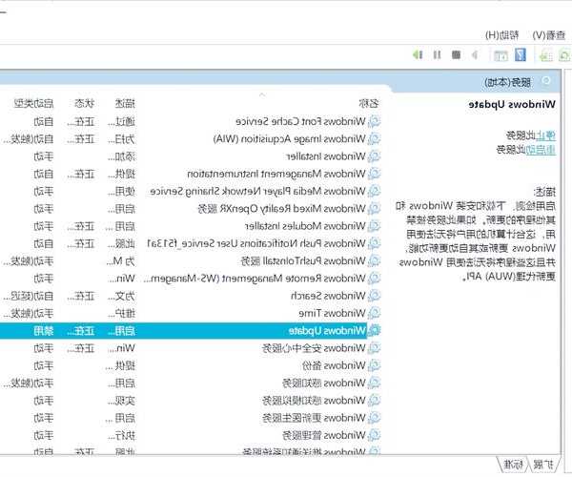Click the Pause Service toolbar icon
572x477 pixels.
[x=438, y=55]
